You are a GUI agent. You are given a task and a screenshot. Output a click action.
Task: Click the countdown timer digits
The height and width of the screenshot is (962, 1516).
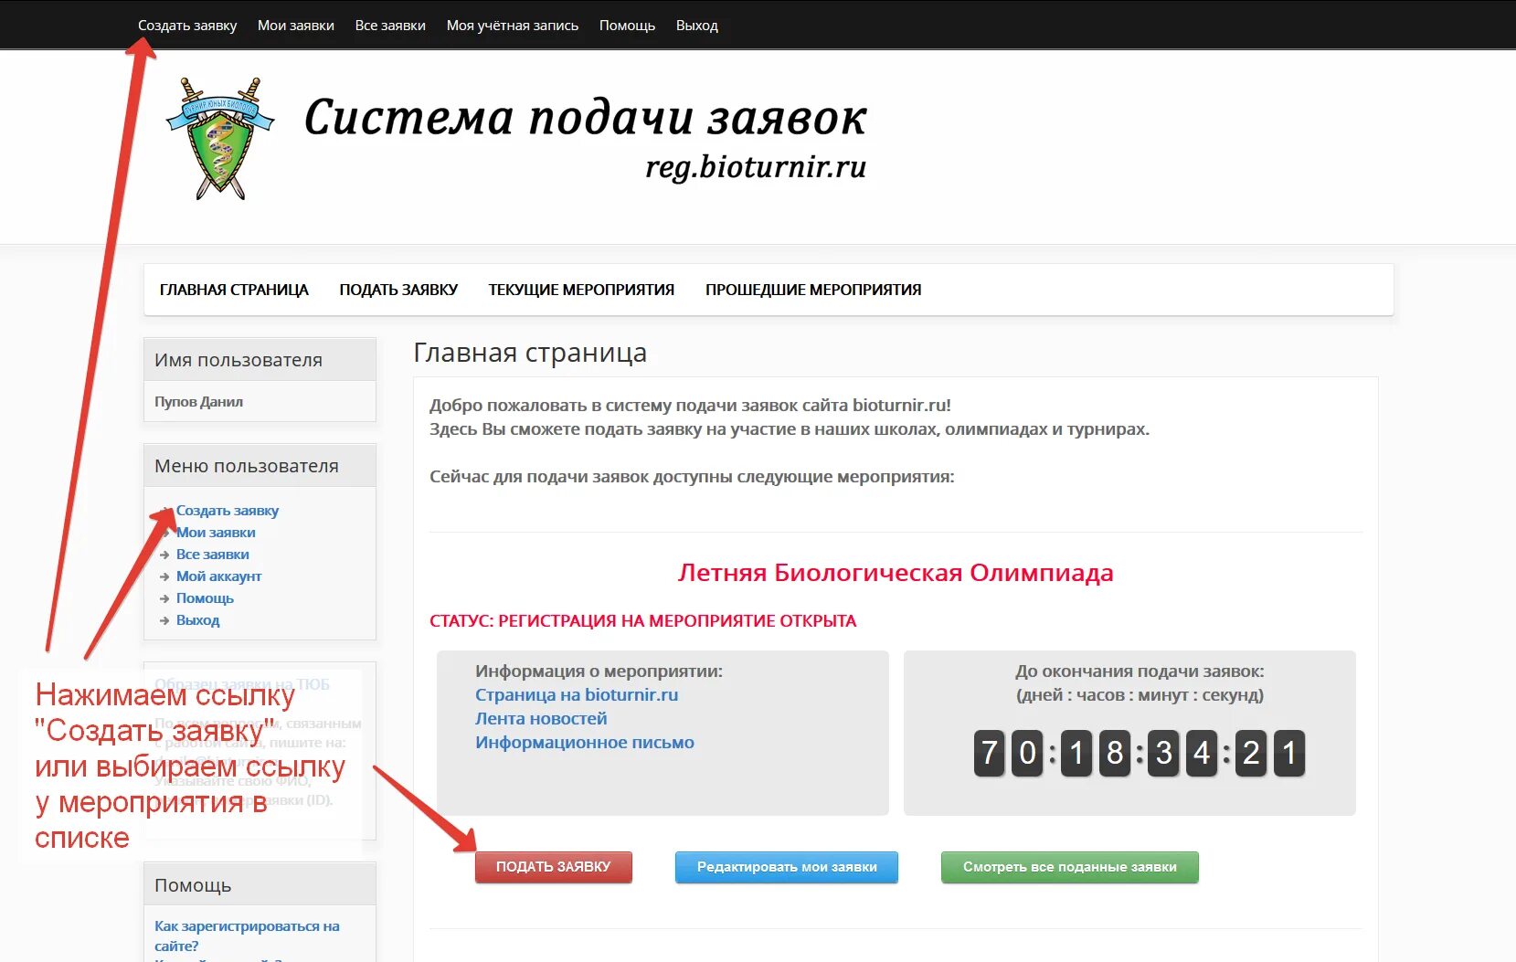pos(1139,753)
